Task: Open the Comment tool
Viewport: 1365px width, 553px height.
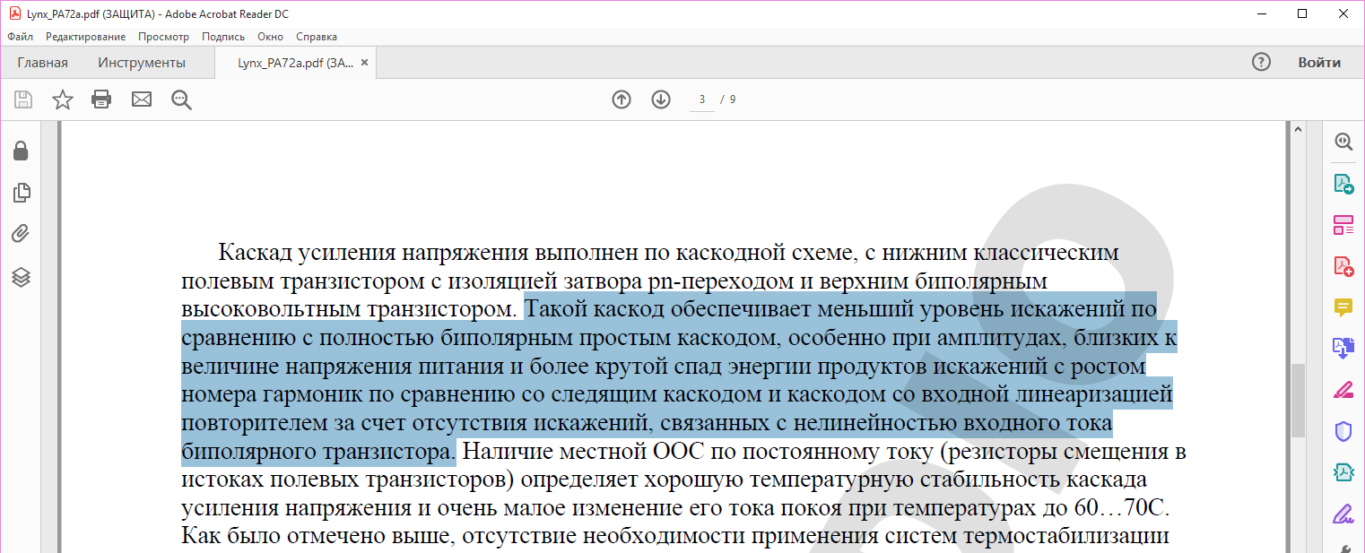Action: pos(1343,307)
